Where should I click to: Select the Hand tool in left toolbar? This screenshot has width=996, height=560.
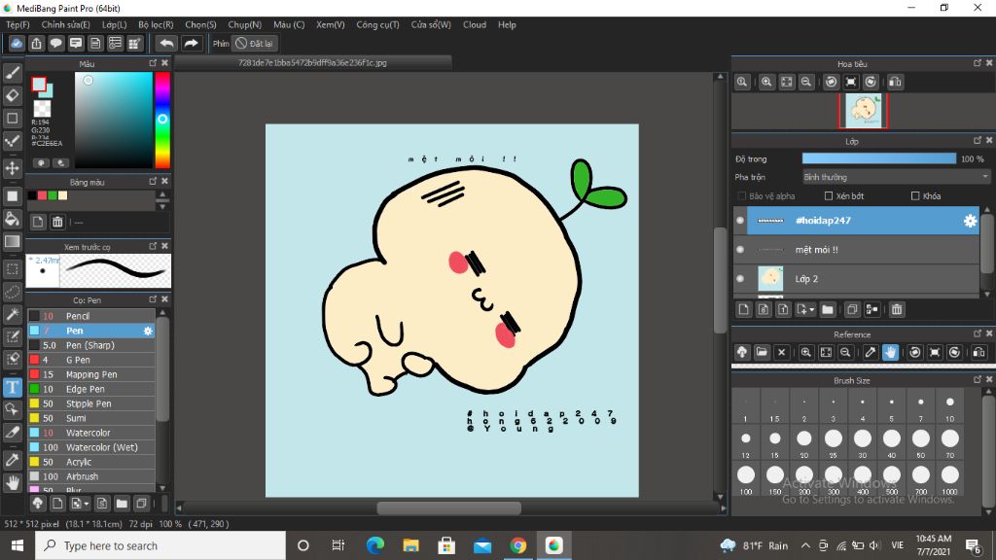coord(12,482)
